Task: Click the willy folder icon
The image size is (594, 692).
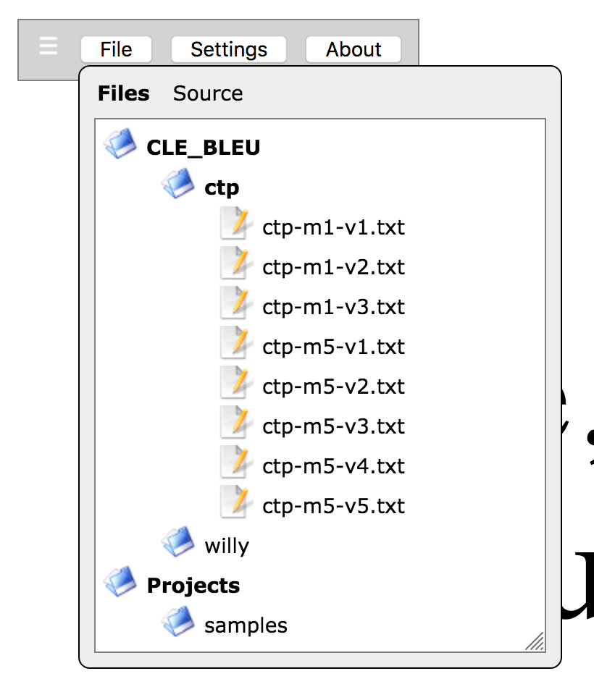Action: pyautogui.click(x=177, y=541)
